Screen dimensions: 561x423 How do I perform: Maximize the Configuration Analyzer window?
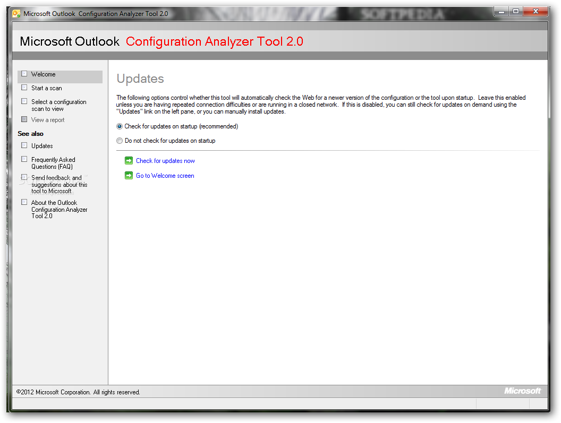pyautogui.click(x=515, y=12)
